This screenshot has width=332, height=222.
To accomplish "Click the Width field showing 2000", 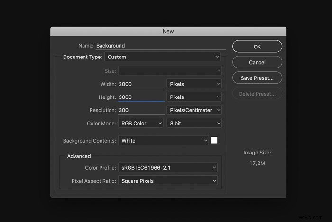I will point(141,84).
